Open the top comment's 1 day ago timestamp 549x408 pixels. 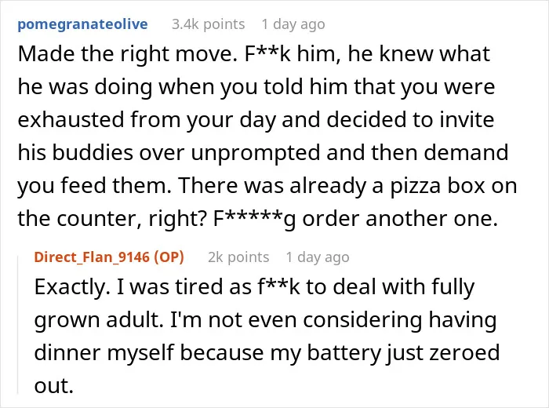(x=293, y=24)
